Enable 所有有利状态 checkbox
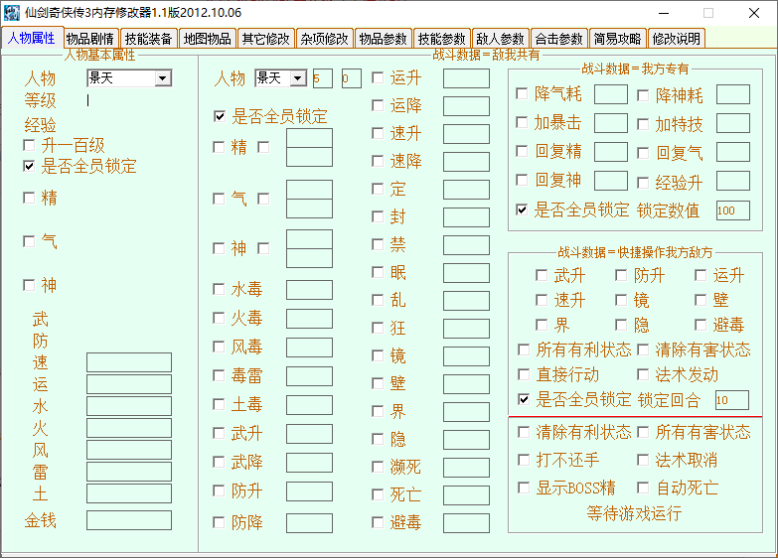The height and width of the screenshot is (558, 778). click(x=524, y=350)
